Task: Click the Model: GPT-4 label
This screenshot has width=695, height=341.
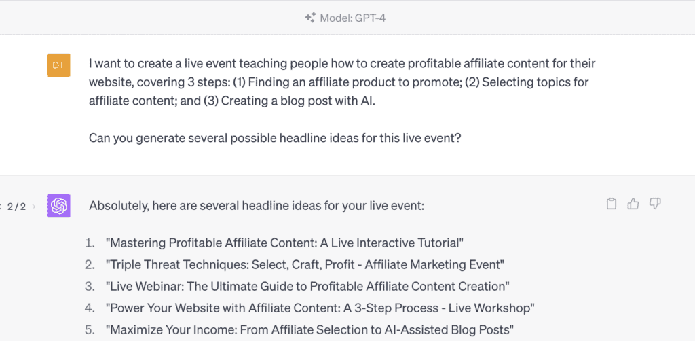Action: [x=353, y=18]
